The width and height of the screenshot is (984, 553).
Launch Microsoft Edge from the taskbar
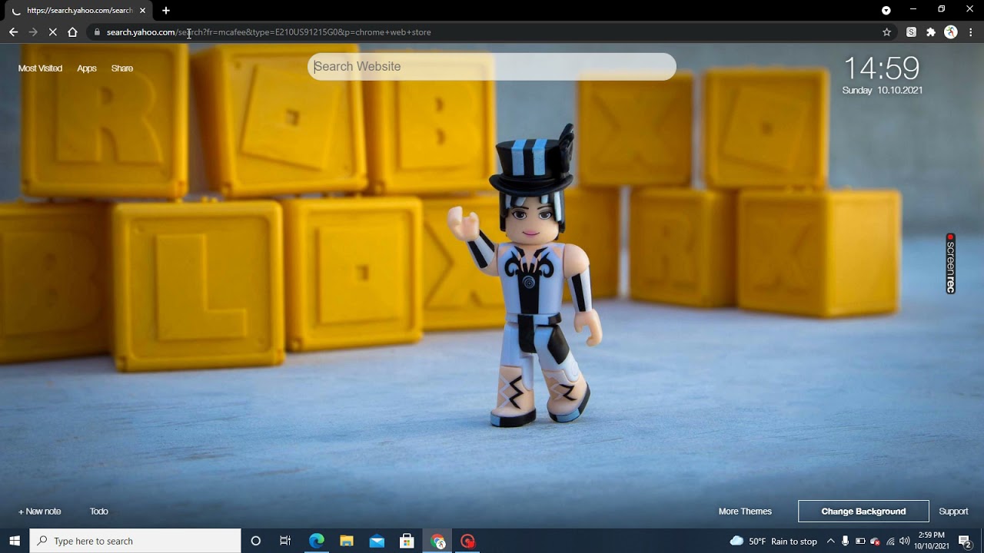(316, 541)
